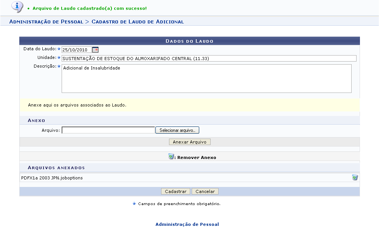
Task: Open the Administração de Pessoal footer link
Action: (x=187, y=224)
